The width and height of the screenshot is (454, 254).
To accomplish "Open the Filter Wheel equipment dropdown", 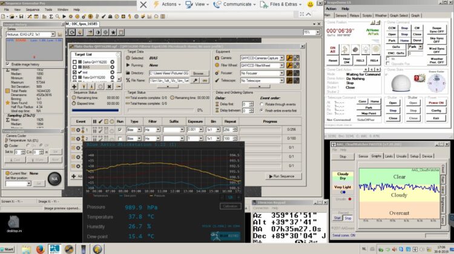I will tap(281, 65).
